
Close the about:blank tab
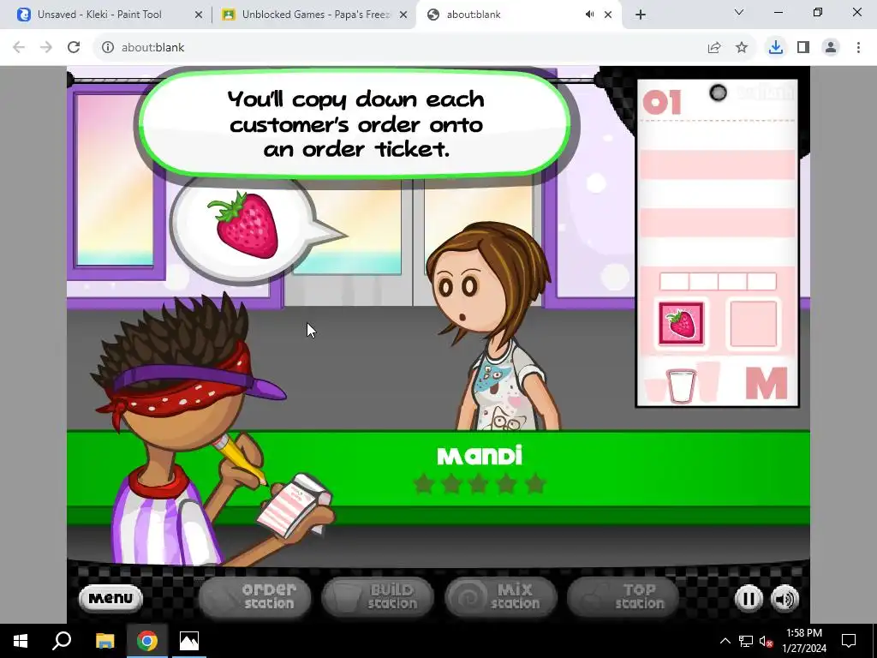[x=608, y=15]
